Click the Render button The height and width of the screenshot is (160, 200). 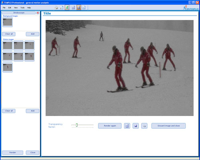tap(13, 152)
